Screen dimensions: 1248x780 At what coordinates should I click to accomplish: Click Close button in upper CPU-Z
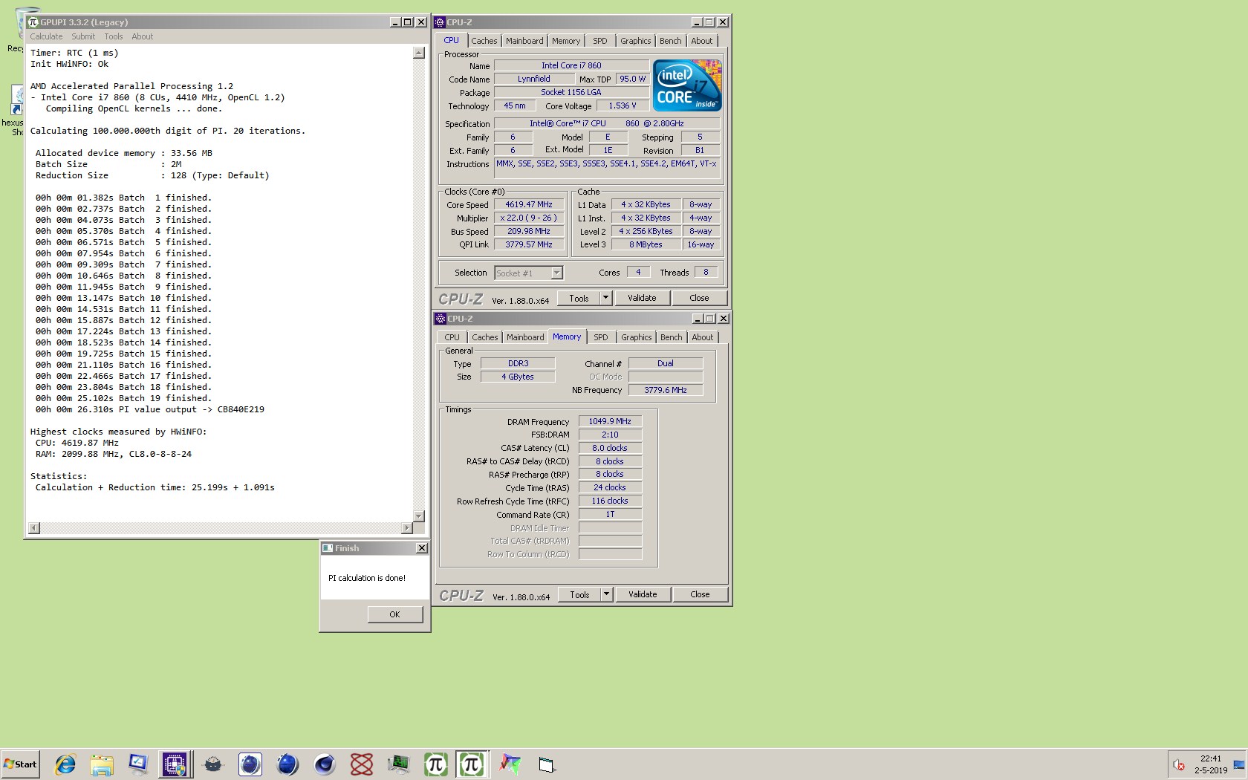(699, 298)
